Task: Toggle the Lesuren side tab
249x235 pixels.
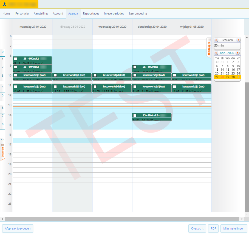Action: coord(2,151)
